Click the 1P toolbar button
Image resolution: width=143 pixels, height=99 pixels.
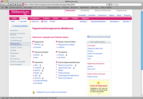point(15,4)
